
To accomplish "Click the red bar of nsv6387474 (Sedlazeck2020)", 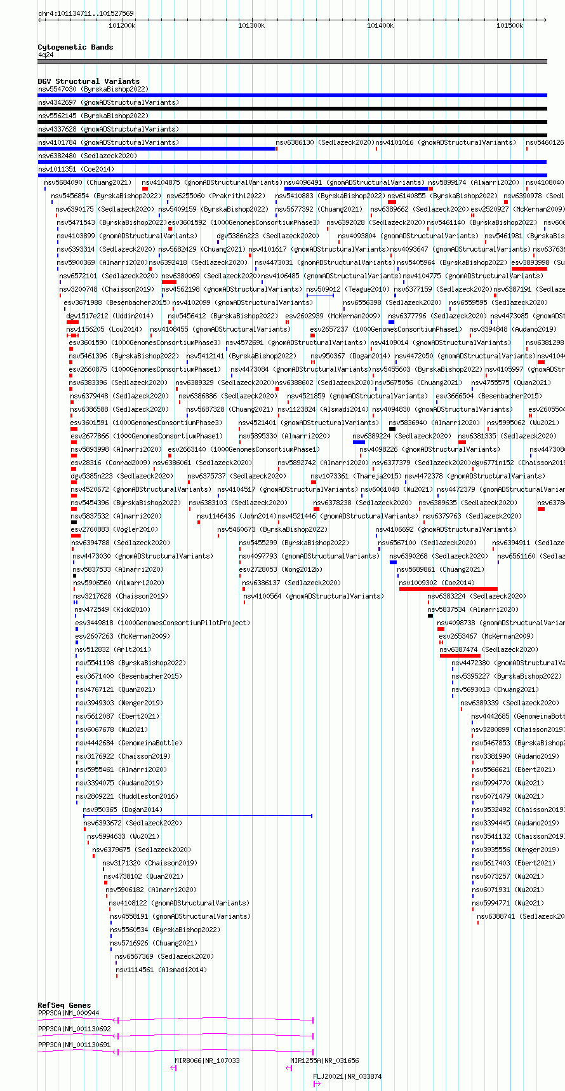I will [x=460, y=656].
